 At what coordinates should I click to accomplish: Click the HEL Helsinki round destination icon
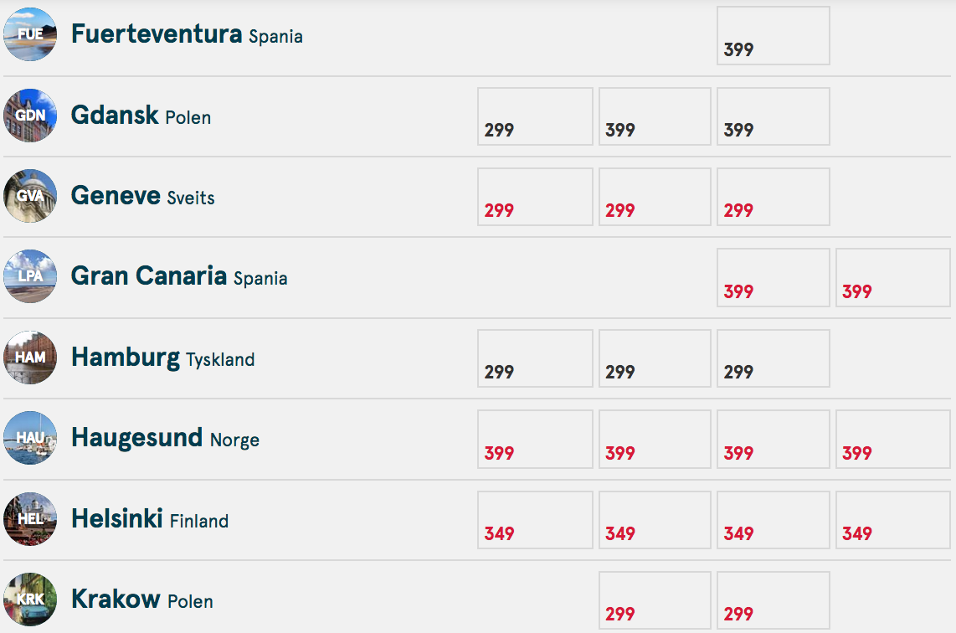click(x=30, y=519)
